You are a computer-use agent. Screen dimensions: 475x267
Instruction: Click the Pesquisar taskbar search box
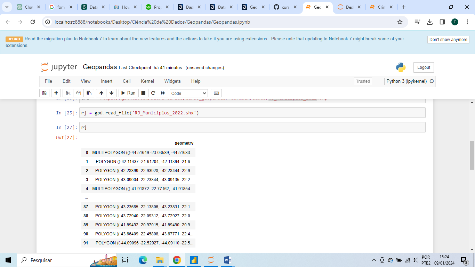click(x=67, y=260)
